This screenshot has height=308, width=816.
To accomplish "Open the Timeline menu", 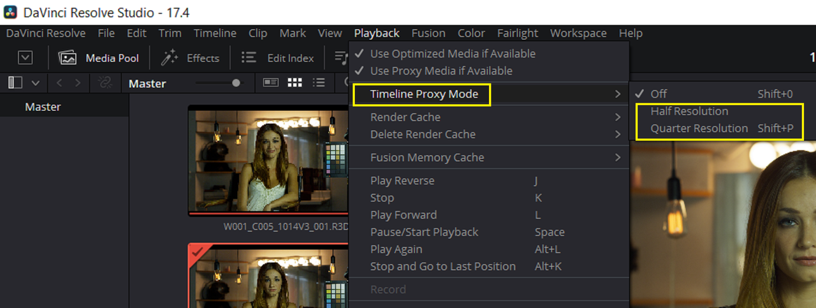I will (x=215, y=33).
